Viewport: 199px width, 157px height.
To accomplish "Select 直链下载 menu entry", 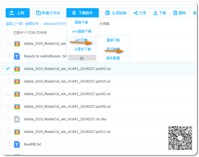I will [x=81, y=22].
